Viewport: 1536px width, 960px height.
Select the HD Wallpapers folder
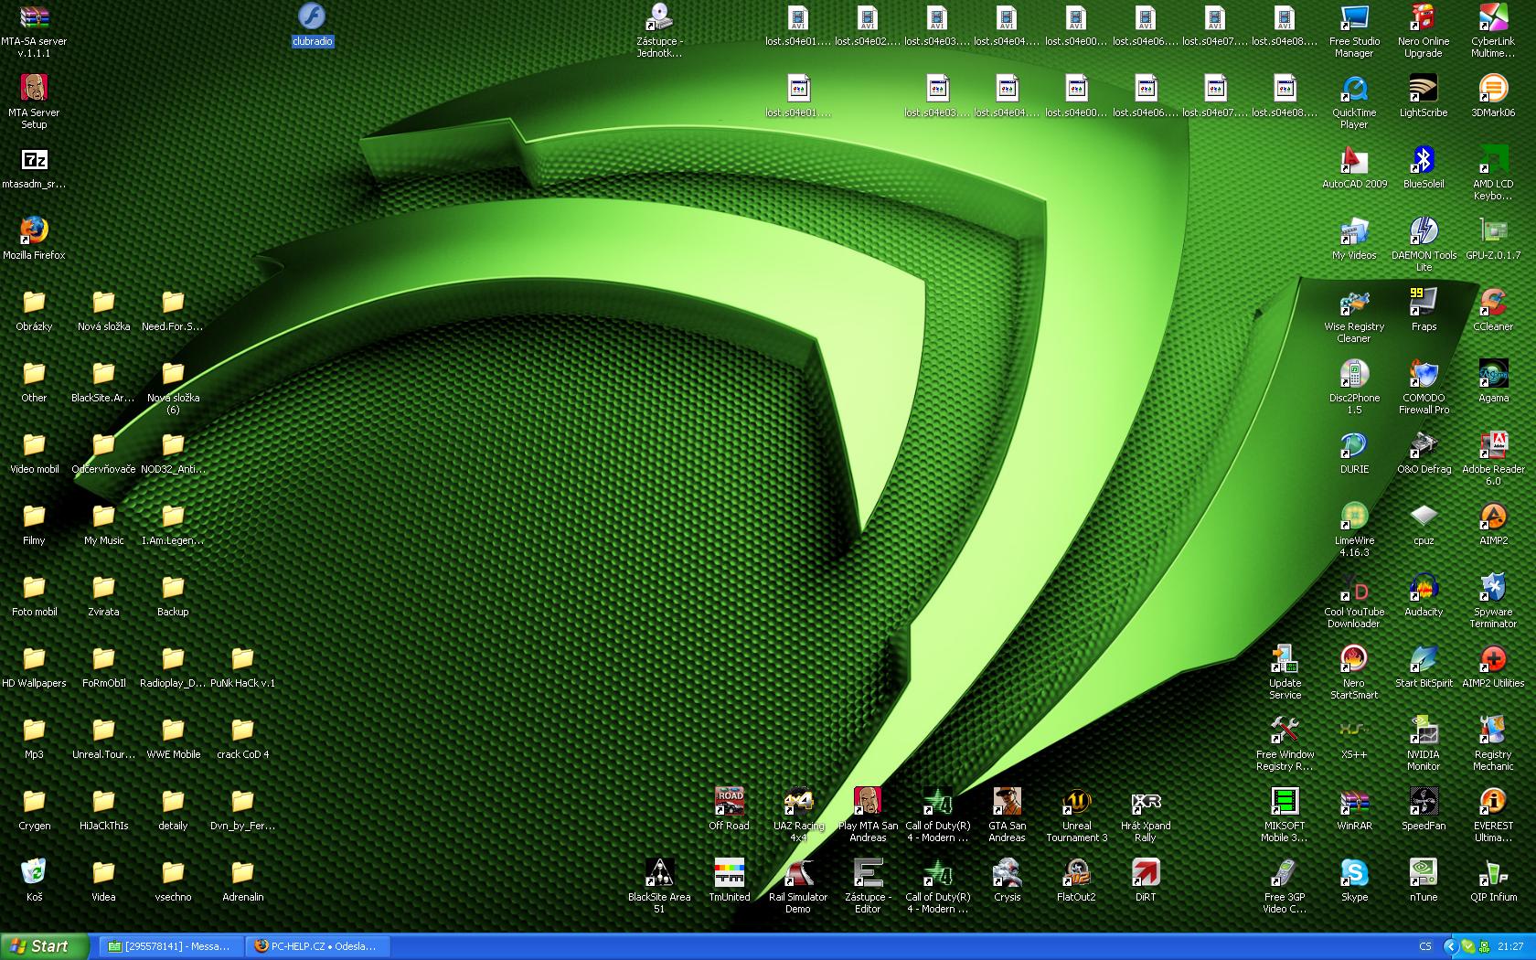point(34,659)
